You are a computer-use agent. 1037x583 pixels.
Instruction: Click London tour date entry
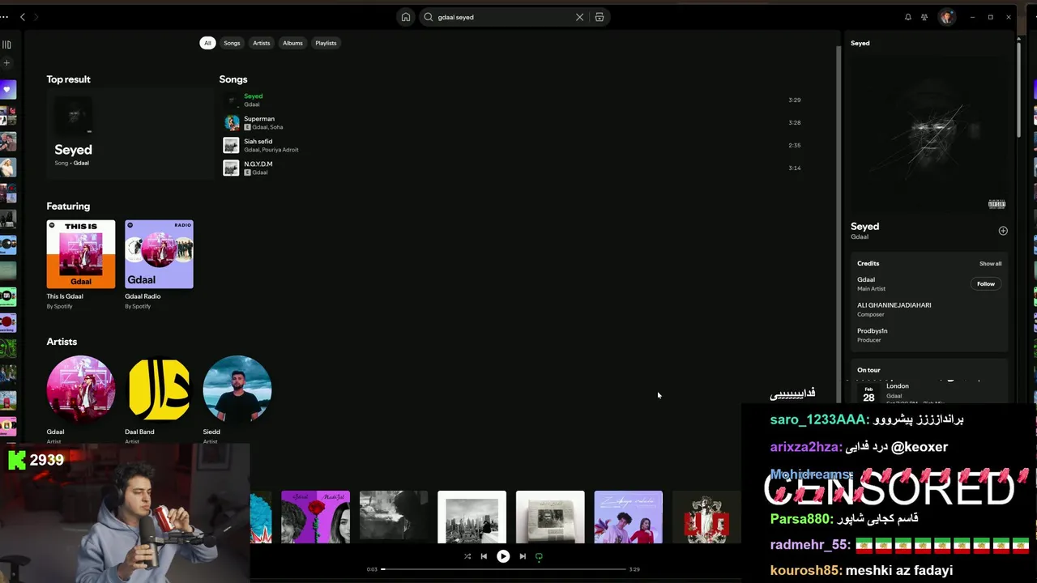pyautogui.click(x=928, y=392)
